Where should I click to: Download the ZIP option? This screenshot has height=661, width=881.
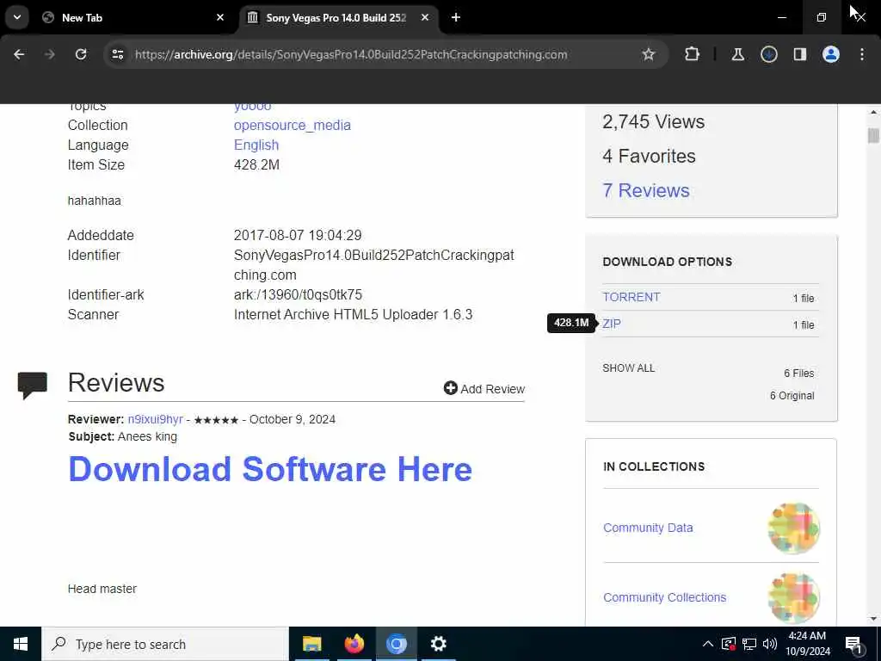(x=612, y=324)
